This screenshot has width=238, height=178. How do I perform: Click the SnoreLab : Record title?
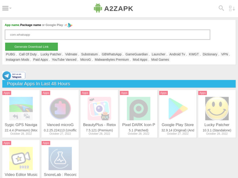60,175
